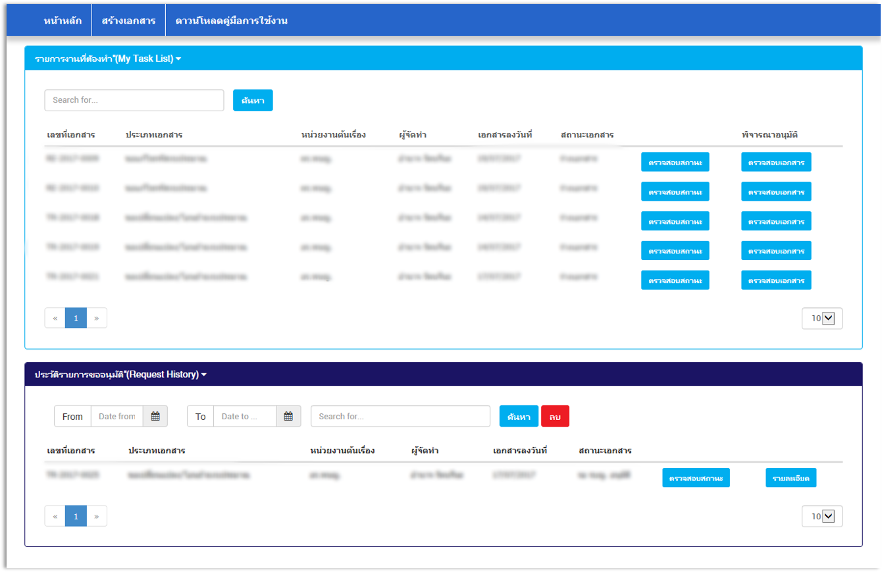The height and width of the screenshot is (572, 882).
Task: Collapse the Request History panel header
Action: pos(120,375)
